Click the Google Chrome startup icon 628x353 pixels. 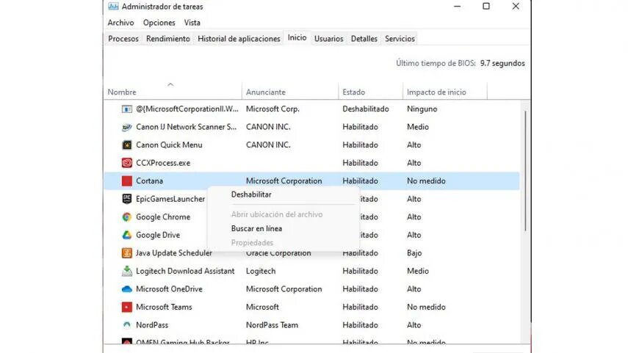coord(127,217)
